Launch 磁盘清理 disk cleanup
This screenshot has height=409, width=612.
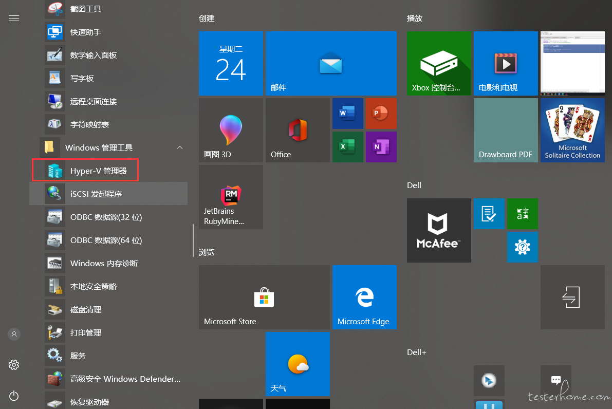click(x=108, y=309)
